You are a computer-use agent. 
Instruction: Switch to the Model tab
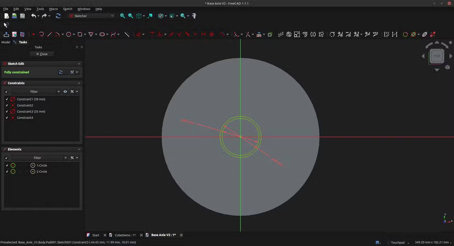tap(6, 42)
